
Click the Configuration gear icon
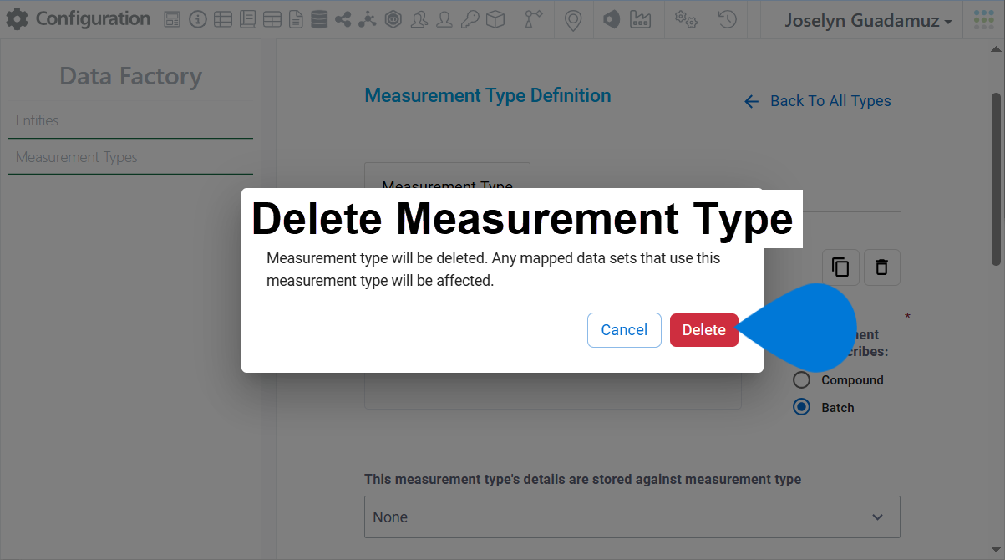[17, 19]
